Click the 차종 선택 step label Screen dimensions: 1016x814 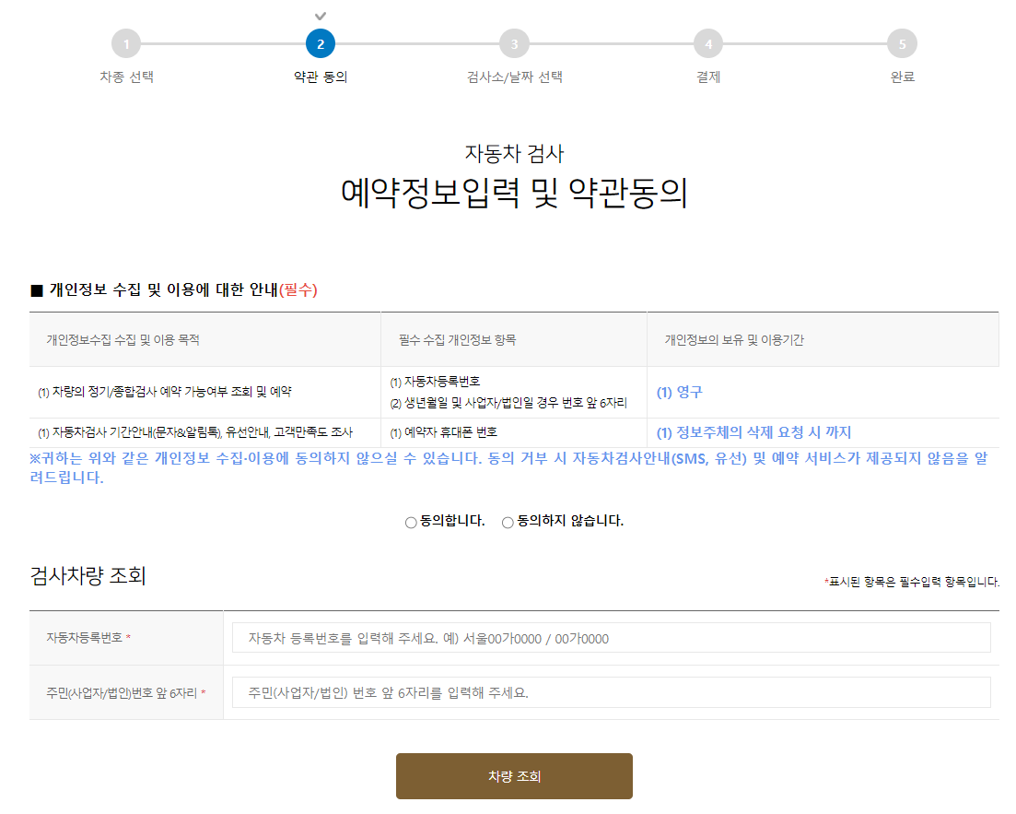pyautogui.click(x=126, y=77)
